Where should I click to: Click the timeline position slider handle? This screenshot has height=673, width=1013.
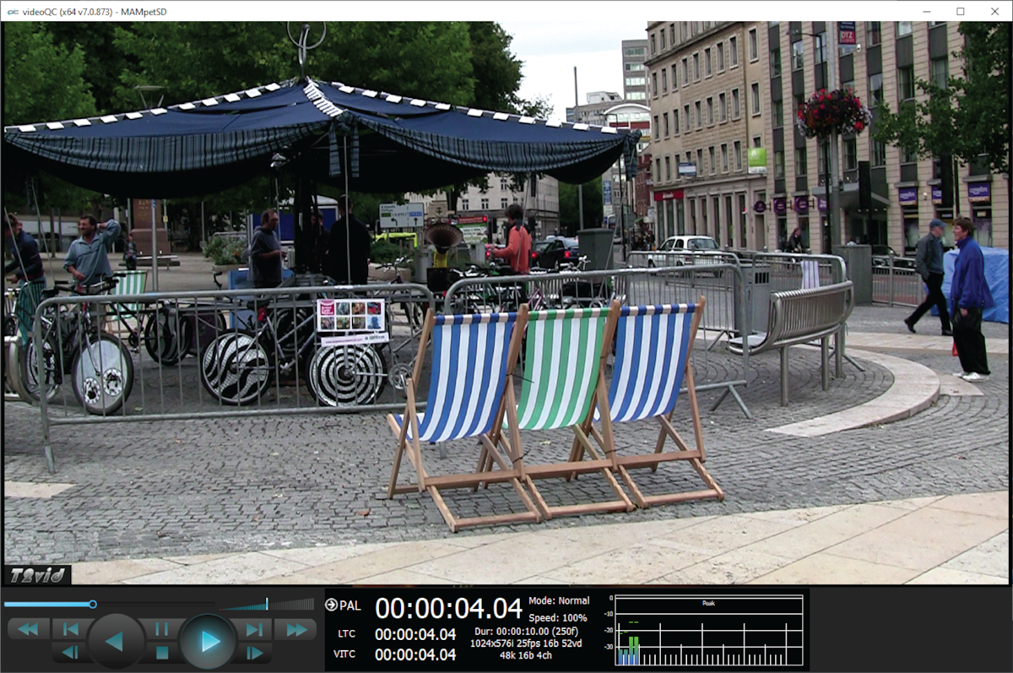(x=93, y=604)
